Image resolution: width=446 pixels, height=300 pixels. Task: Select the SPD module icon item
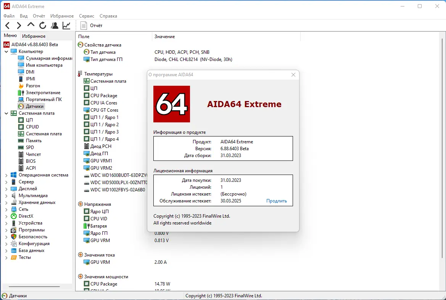coord(21,148)
